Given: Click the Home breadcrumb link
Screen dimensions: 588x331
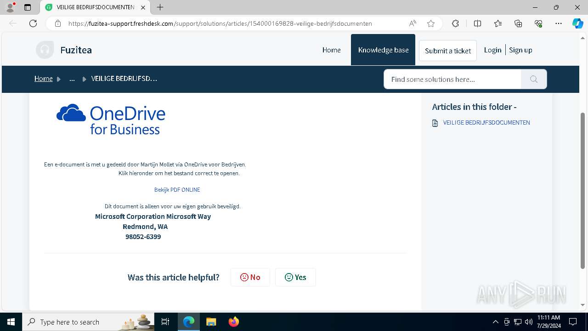Looking at the screenshot, I should 44,79.
